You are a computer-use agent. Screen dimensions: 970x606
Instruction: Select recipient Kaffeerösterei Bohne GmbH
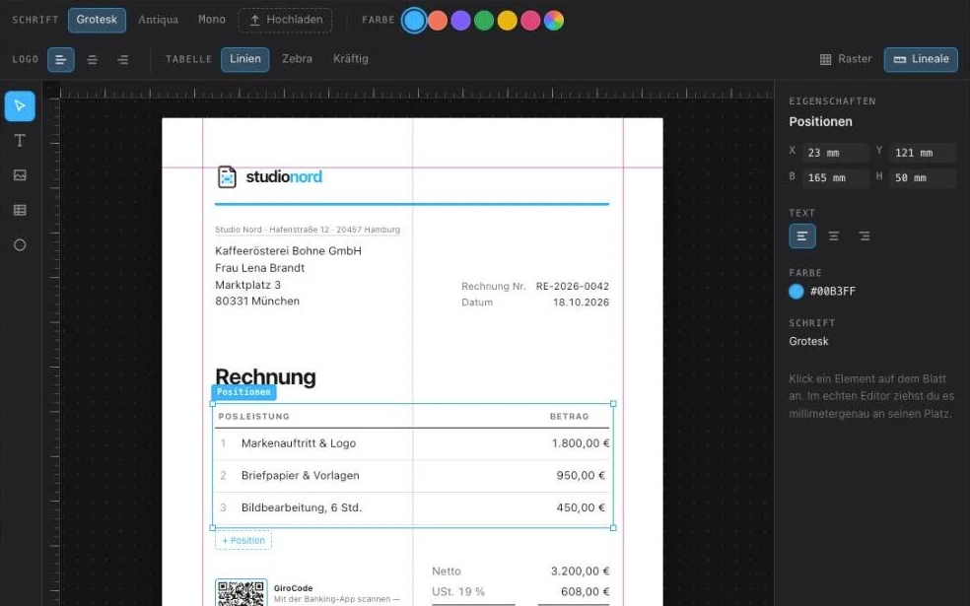point(288,251)
